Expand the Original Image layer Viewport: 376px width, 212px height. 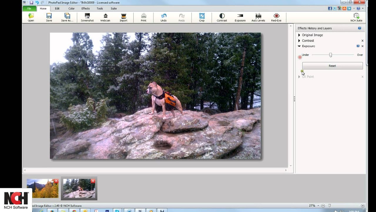click(299, 35)
